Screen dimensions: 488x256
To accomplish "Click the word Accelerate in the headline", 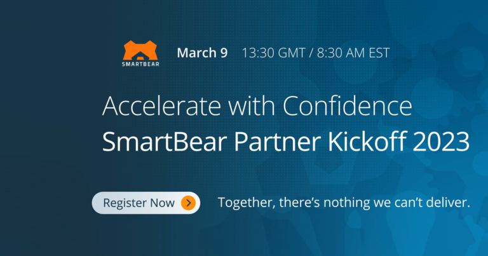I will pyautogui.click(x=161, y=105).
